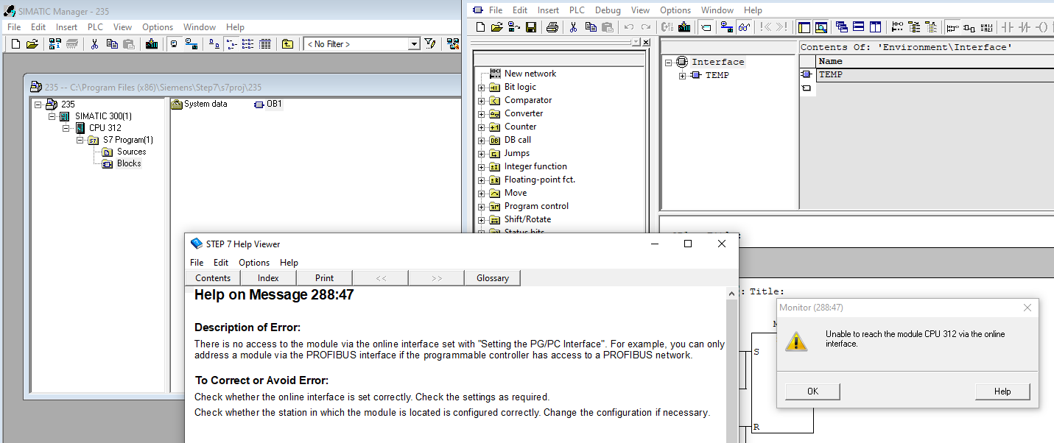
Task: Insert new network icon in LAD toolbar
Action: 897,27
